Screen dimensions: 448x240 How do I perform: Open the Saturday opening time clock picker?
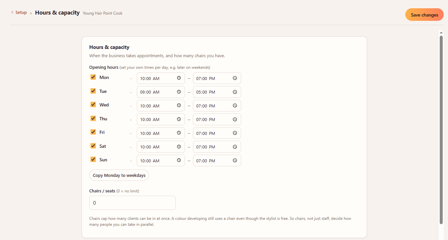coord(179,147)
